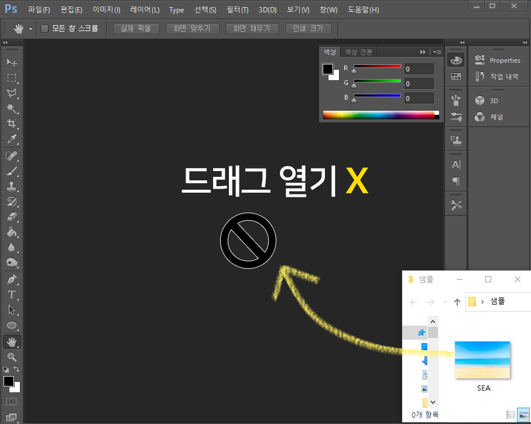Open the 편집(E) menu

click(x=71, y=10)
